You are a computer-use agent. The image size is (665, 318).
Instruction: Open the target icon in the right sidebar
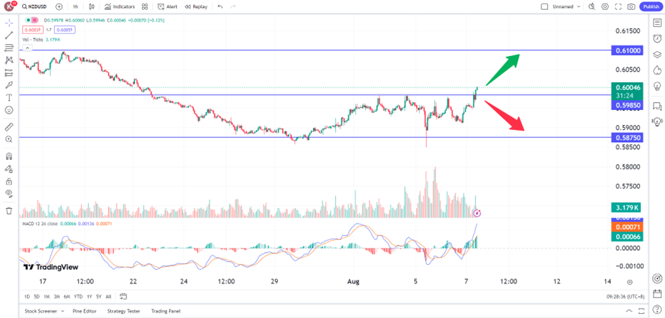[x=657, y=278]
